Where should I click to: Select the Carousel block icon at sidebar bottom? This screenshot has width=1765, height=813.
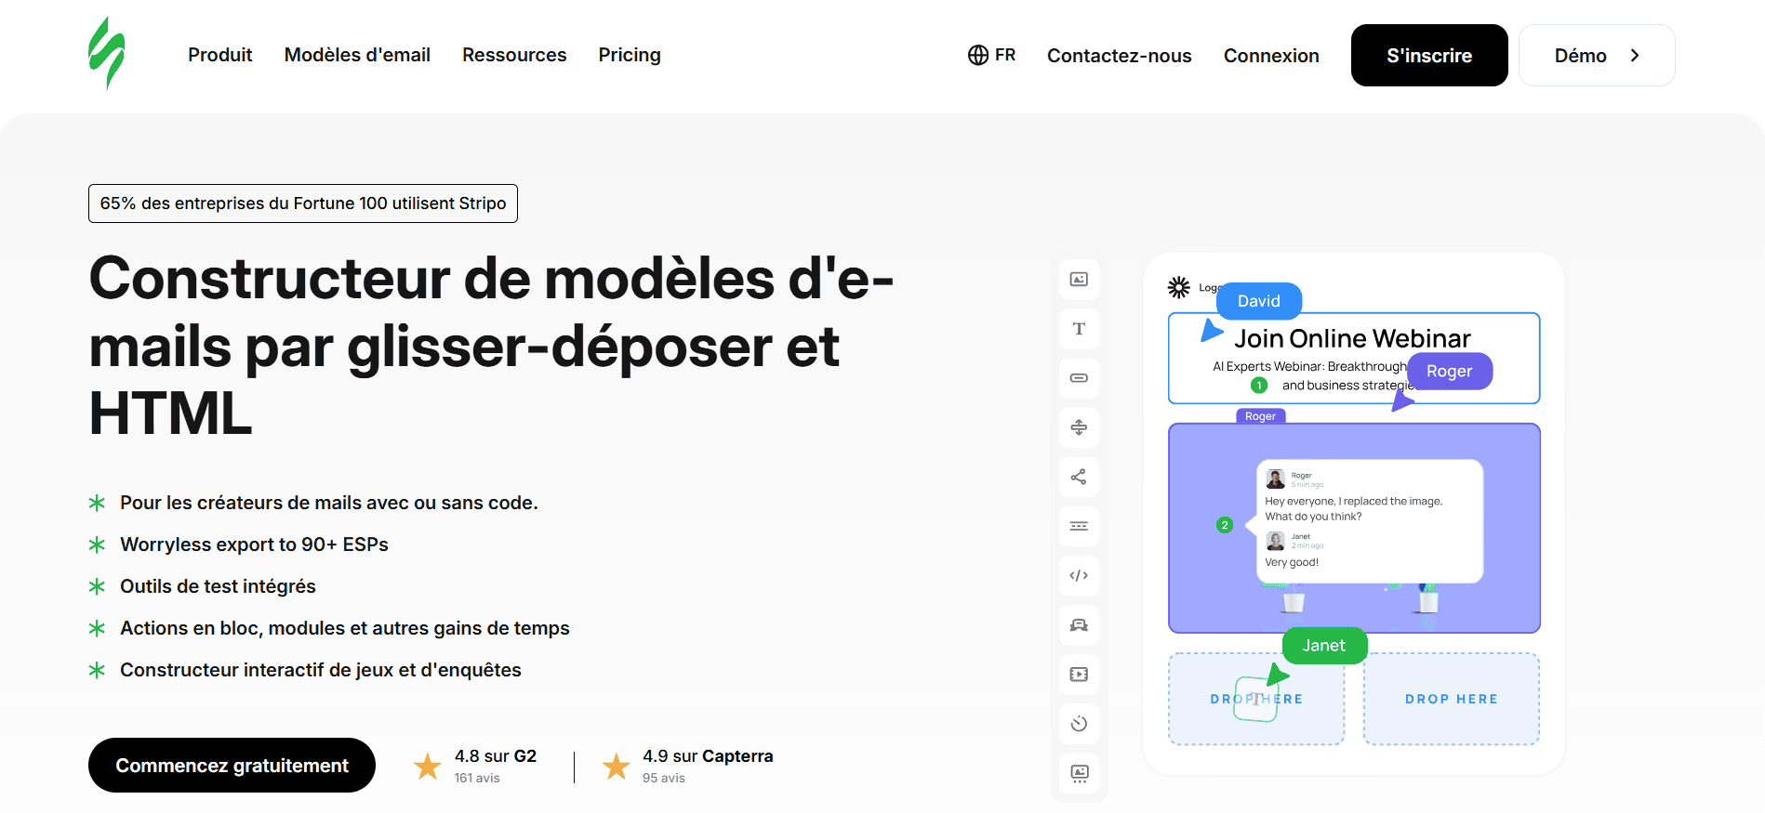click(x=1079, y=773)
